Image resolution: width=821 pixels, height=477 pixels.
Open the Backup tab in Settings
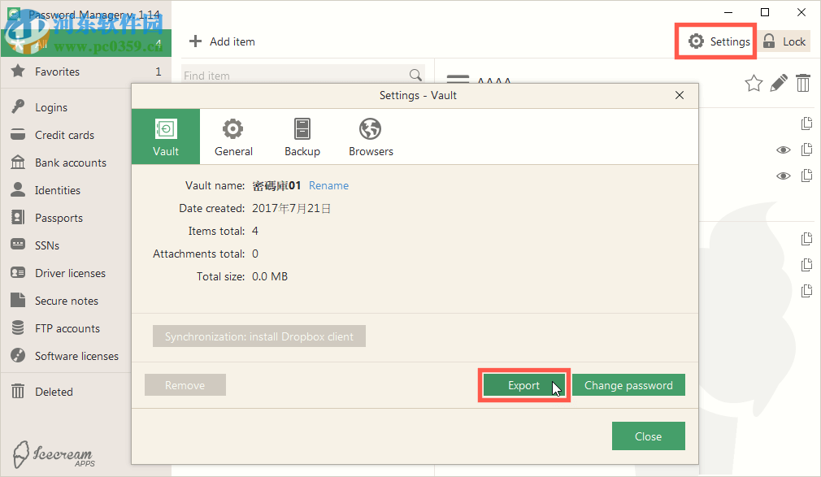pyautogui.click(x=302, y=136)
